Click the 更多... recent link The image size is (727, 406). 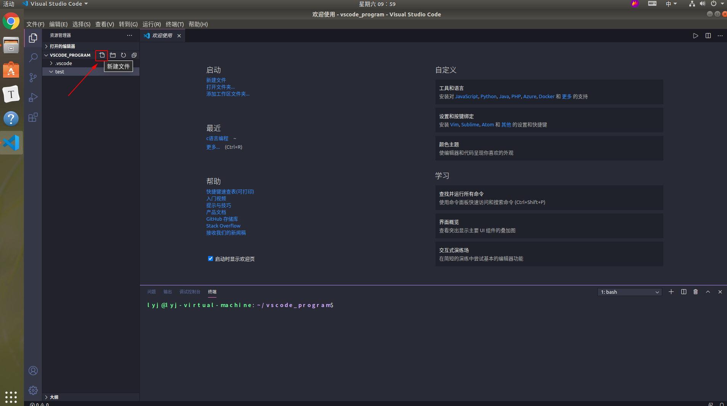click(x=213, y=147)
